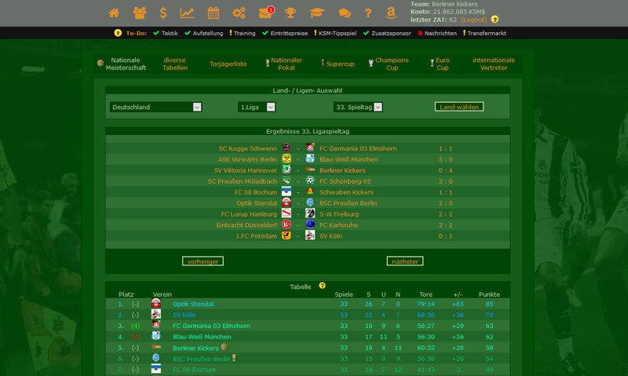Open Nationale Meisterschaft tab

[126, 64]
